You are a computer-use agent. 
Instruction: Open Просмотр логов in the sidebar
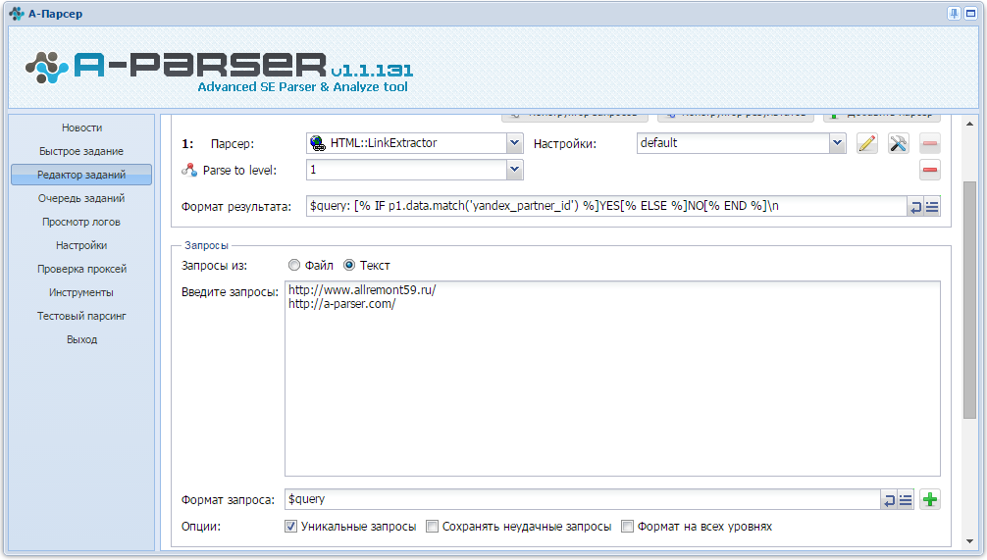pyautogui.click(x=81, y=222)
